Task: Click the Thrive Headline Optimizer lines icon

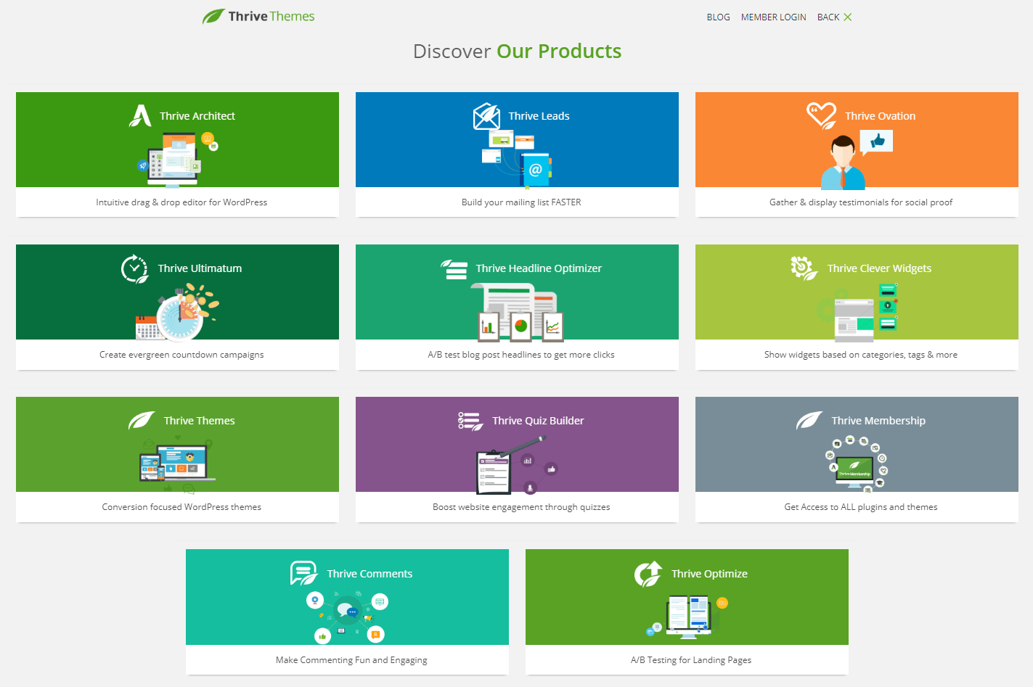Action: [454, 269]
